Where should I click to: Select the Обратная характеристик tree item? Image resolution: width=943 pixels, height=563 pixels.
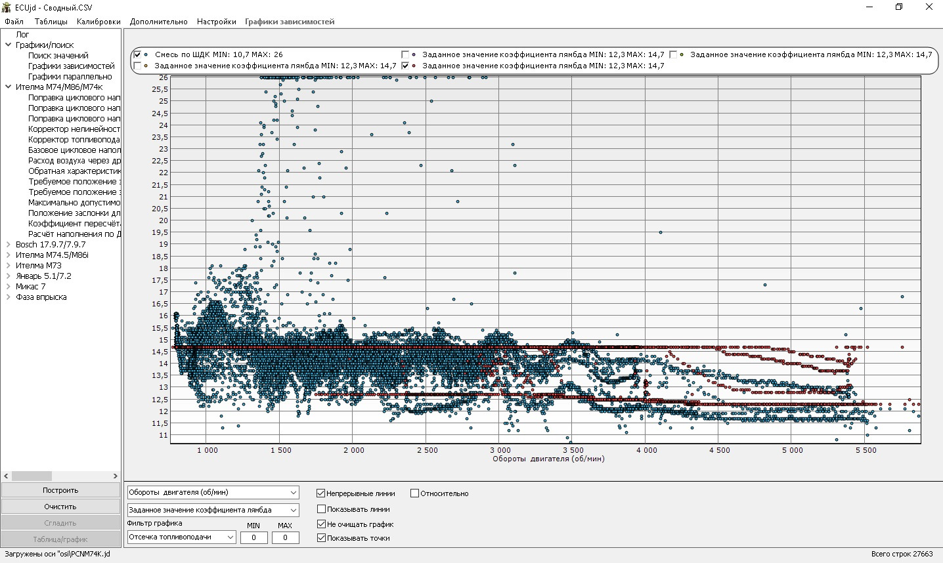click(74, 171)
